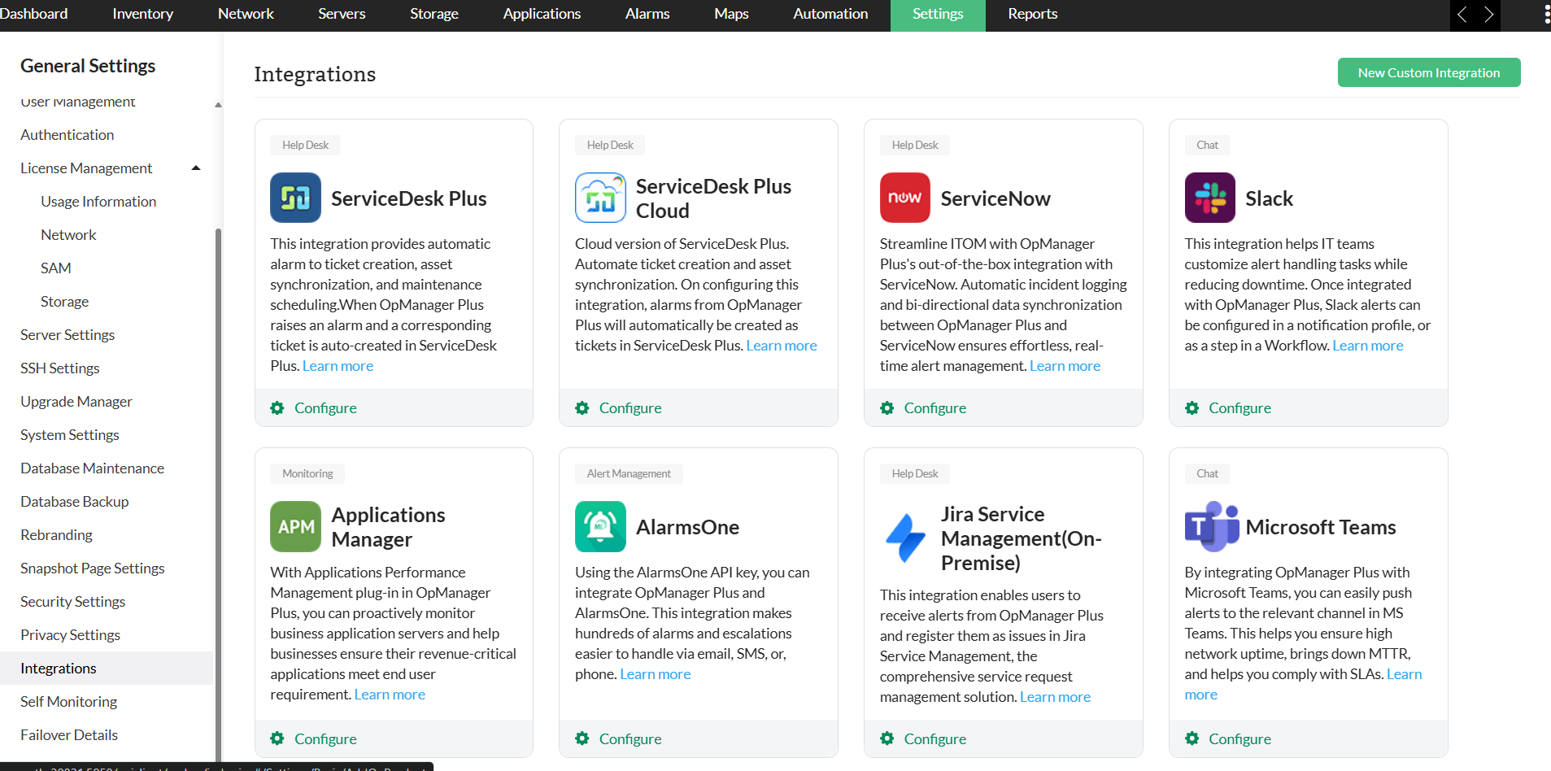
Task: Open Failover Details in sidebar
Action: [x=69, y=734]
